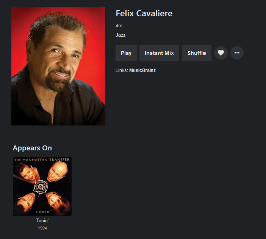Click the 4m total runtime text
This screenshot has height=239, width=266.
119,26
